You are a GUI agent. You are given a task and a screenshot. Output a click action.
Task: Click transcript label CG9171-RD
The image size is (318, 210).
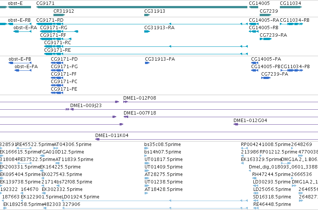(50, 20)
